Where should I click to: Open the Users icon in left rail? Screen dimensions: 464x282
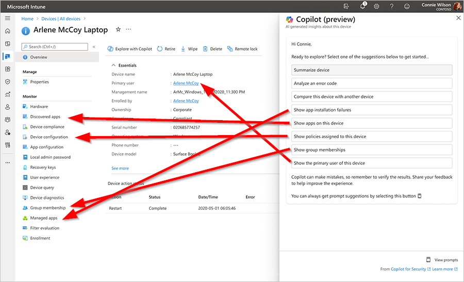8,107
